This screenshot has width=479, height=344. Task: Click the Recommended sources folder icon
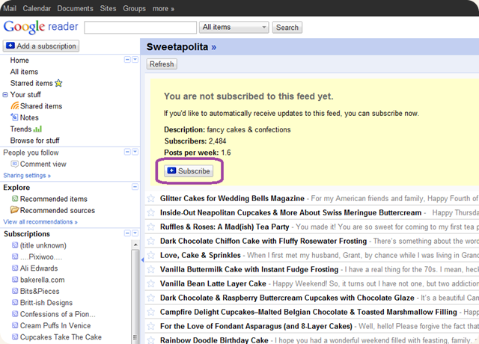coord(14,210)
